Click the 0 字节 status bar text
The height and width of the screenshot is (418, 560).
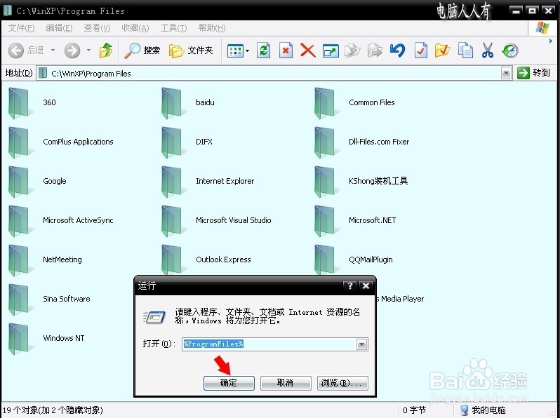[x=414, y=410]
